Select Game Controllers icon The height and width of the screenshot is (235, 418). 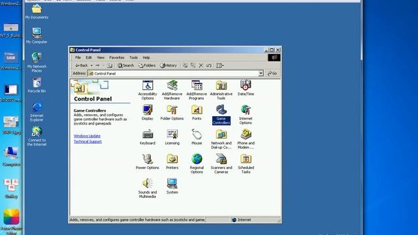[x=221, y=115]
